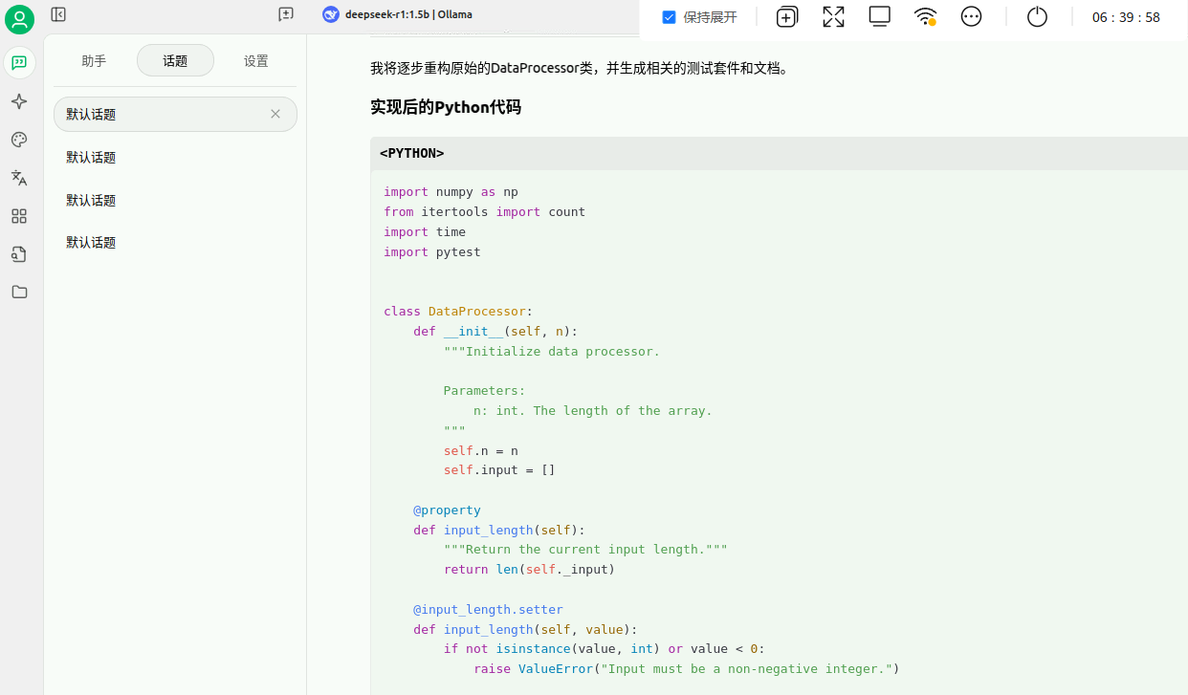Click the 'self.input = []' code line
This screenshot has width=1188, height=695.
pyautogui.click(x=499, y=469)
